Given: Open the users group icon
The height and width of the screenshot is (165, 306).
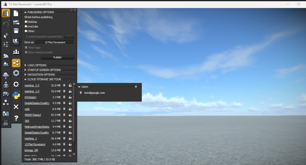Looking at the screenshot, I should click(16, 52).
